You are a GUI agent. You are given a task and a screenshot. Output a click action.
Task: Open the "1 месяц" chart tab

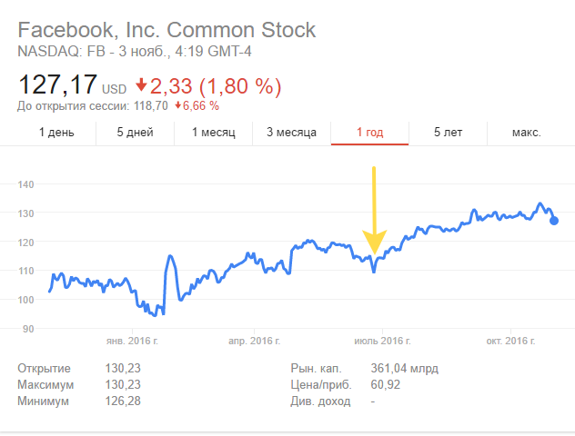(213, 133)
